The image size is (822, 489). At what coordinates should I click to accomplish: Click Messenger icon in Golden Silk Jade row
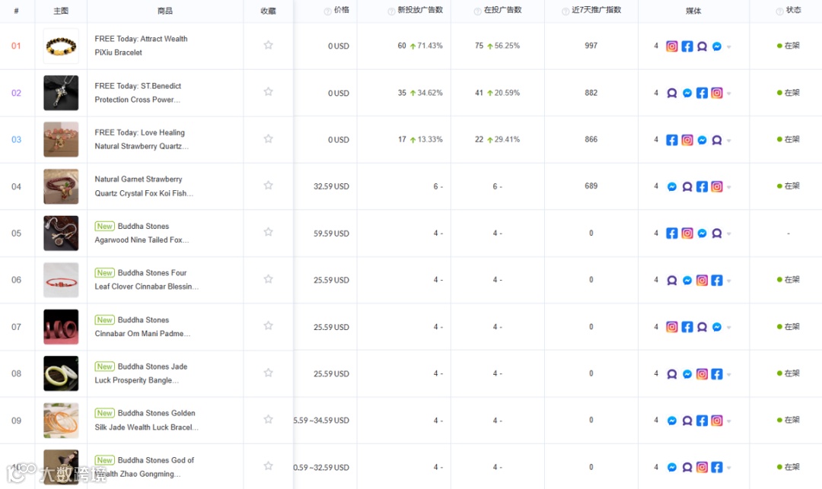[671, 421]
